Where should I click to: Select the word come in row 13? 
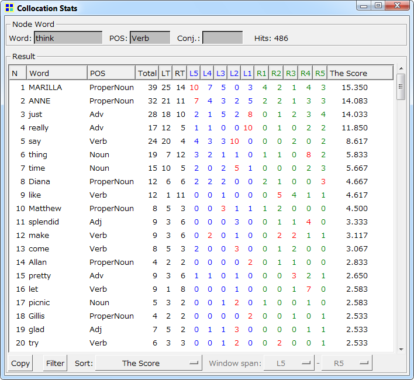(x=39, y=249)
